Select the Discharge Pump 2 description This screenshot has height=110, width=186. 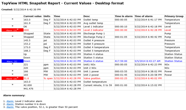94,37
